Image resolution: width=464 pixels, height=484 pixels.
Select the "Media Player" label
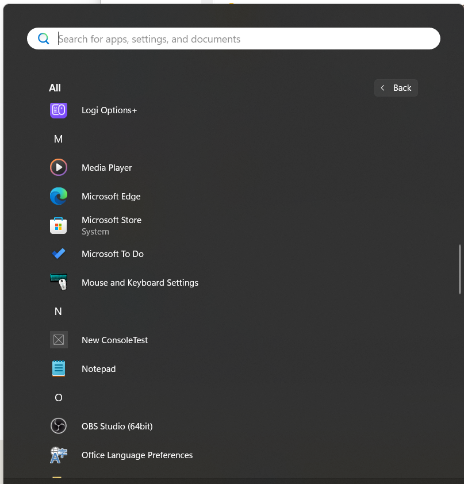point(106,168)
